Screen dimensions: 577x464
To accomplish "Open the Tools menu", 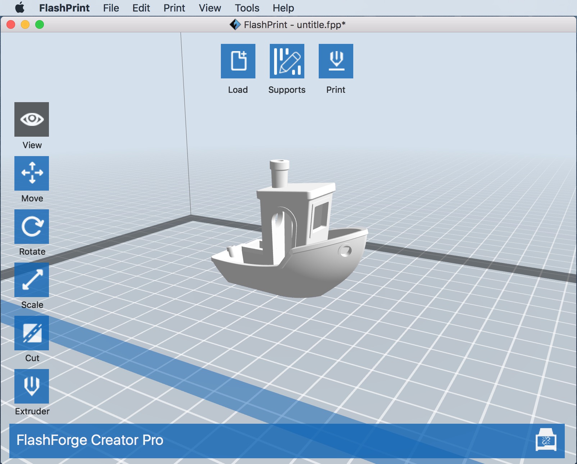I will [x=247, y=8].
